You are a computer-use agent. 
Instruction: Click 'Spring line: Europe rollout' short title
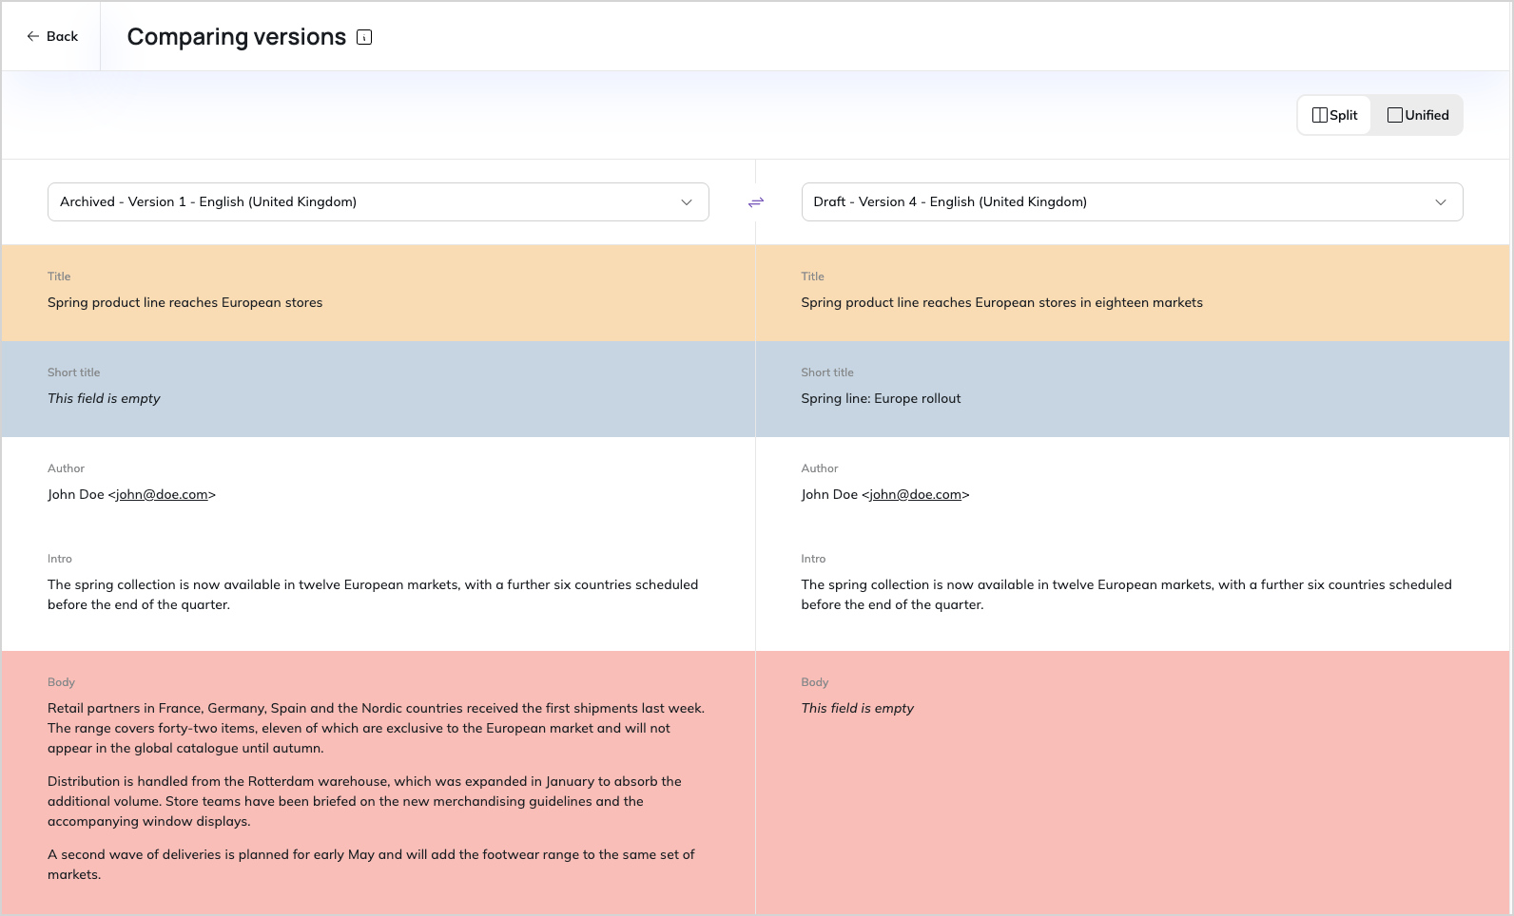[881, 398]
